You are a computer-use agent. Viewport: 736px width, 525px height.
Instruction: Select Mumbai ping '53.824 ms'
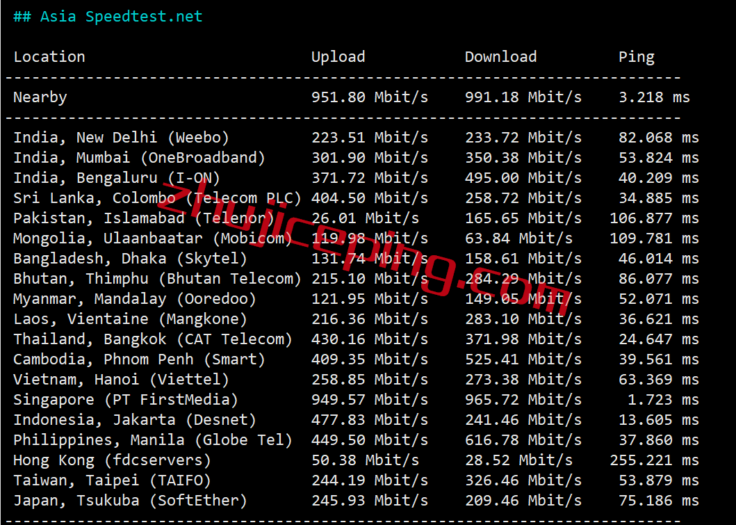click(x=659, y=158)
